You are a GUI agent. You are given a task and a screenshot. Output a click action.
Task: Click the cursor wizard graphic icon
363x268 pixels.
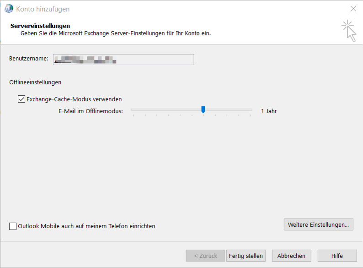(349, 31)
